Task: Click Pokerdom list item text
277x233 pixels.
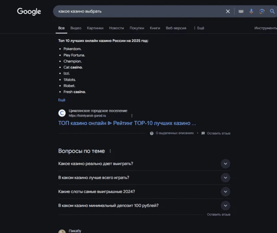Action: (73, 49)
